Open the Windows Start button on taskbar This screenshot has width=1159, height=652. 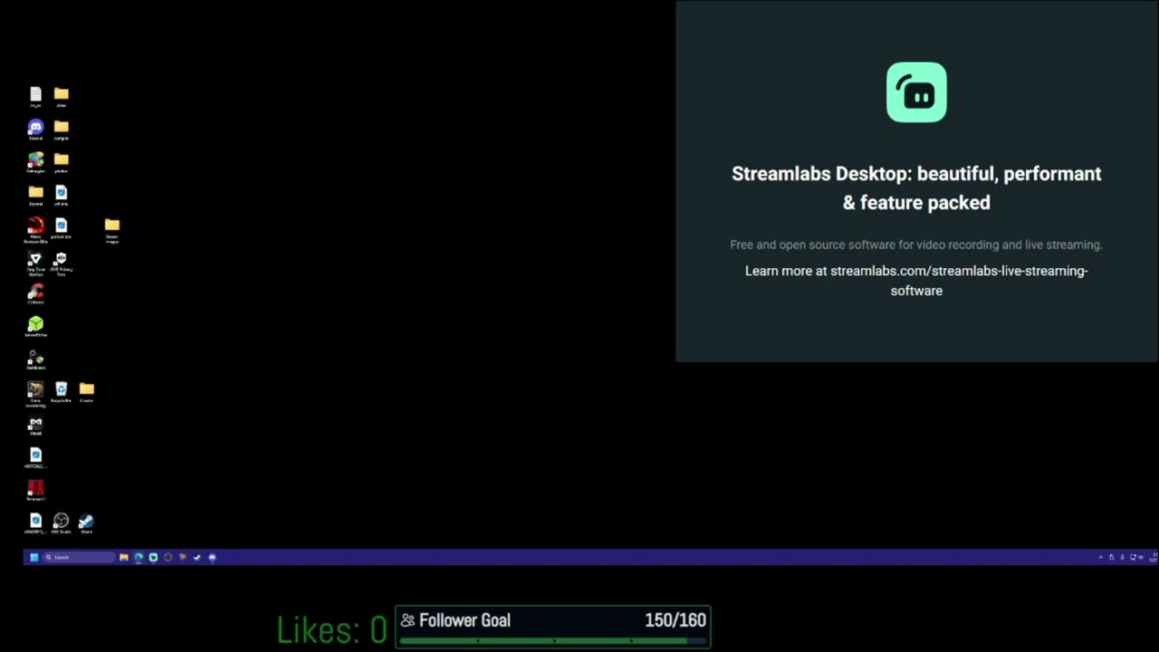[34, 557]
